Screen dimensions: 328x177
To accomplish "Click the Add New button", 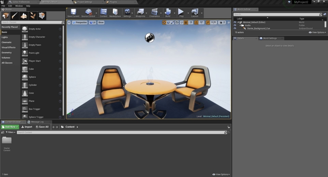I will 10,127.
